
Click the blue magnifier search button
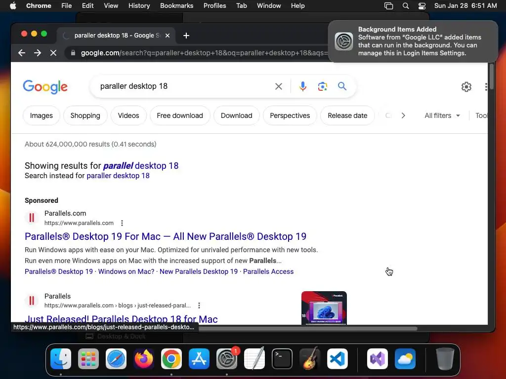tap(342, 86)
